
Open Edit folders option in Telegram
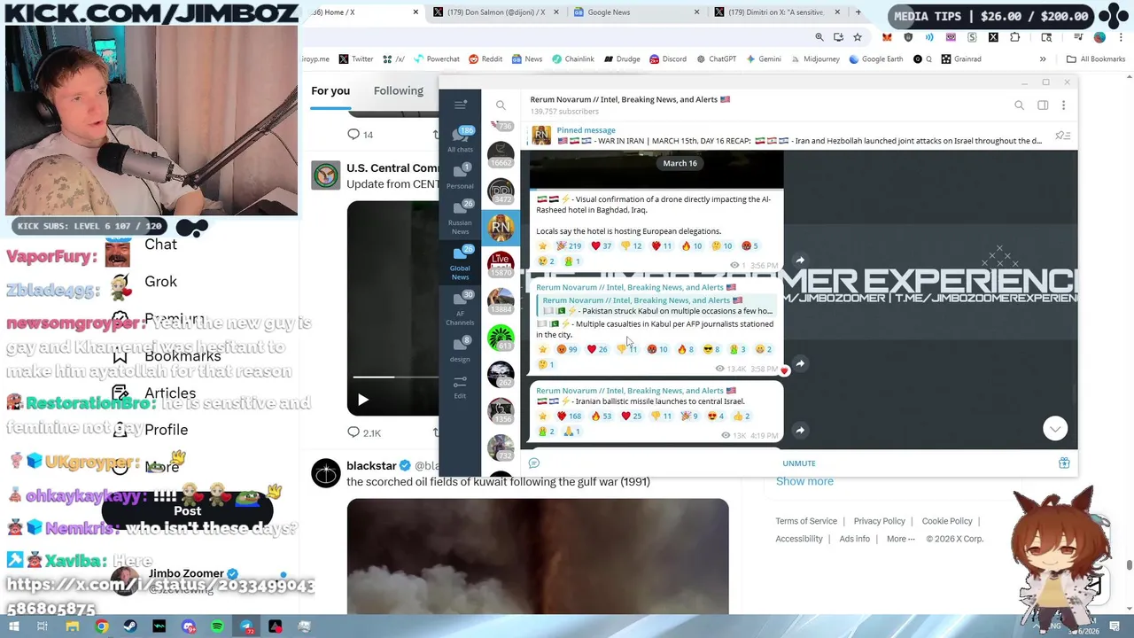(460, 385)
